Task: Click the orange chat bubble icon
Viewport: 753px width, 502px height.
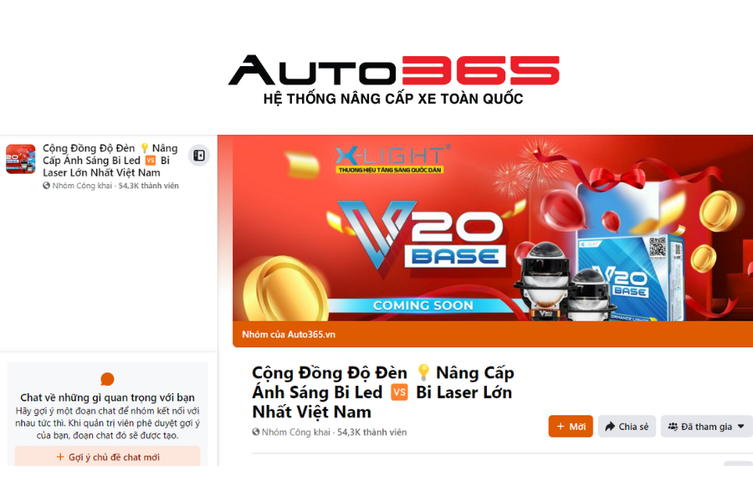Action: point(107,379)
